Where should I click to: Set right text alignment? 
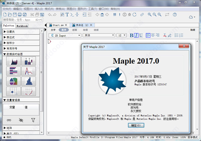click(x=157, y=35)
